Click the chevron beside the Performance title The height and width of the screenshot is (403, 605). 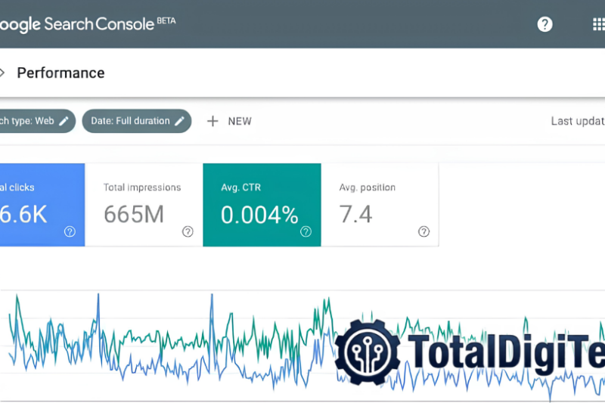pyautogui.click(x=2, y=73)
